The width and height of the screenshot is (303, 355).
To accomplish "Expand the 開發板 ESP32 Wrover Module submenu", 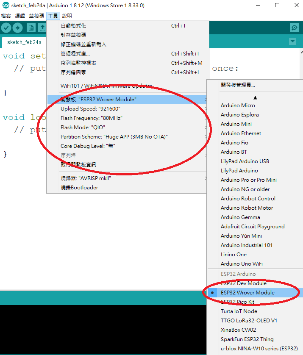I will click(127, 100).
